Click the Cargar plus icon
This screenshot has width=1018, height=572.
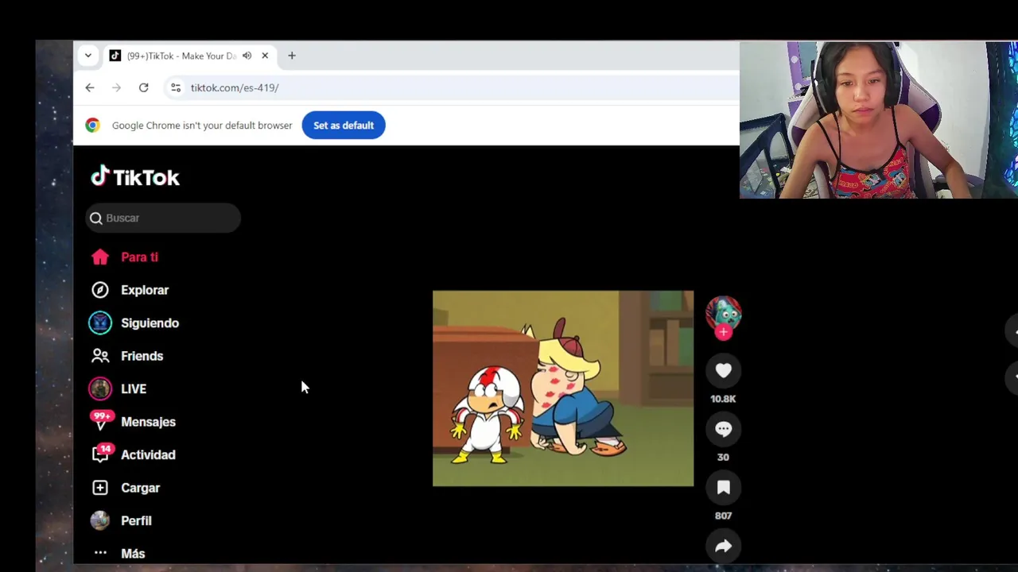99,488
